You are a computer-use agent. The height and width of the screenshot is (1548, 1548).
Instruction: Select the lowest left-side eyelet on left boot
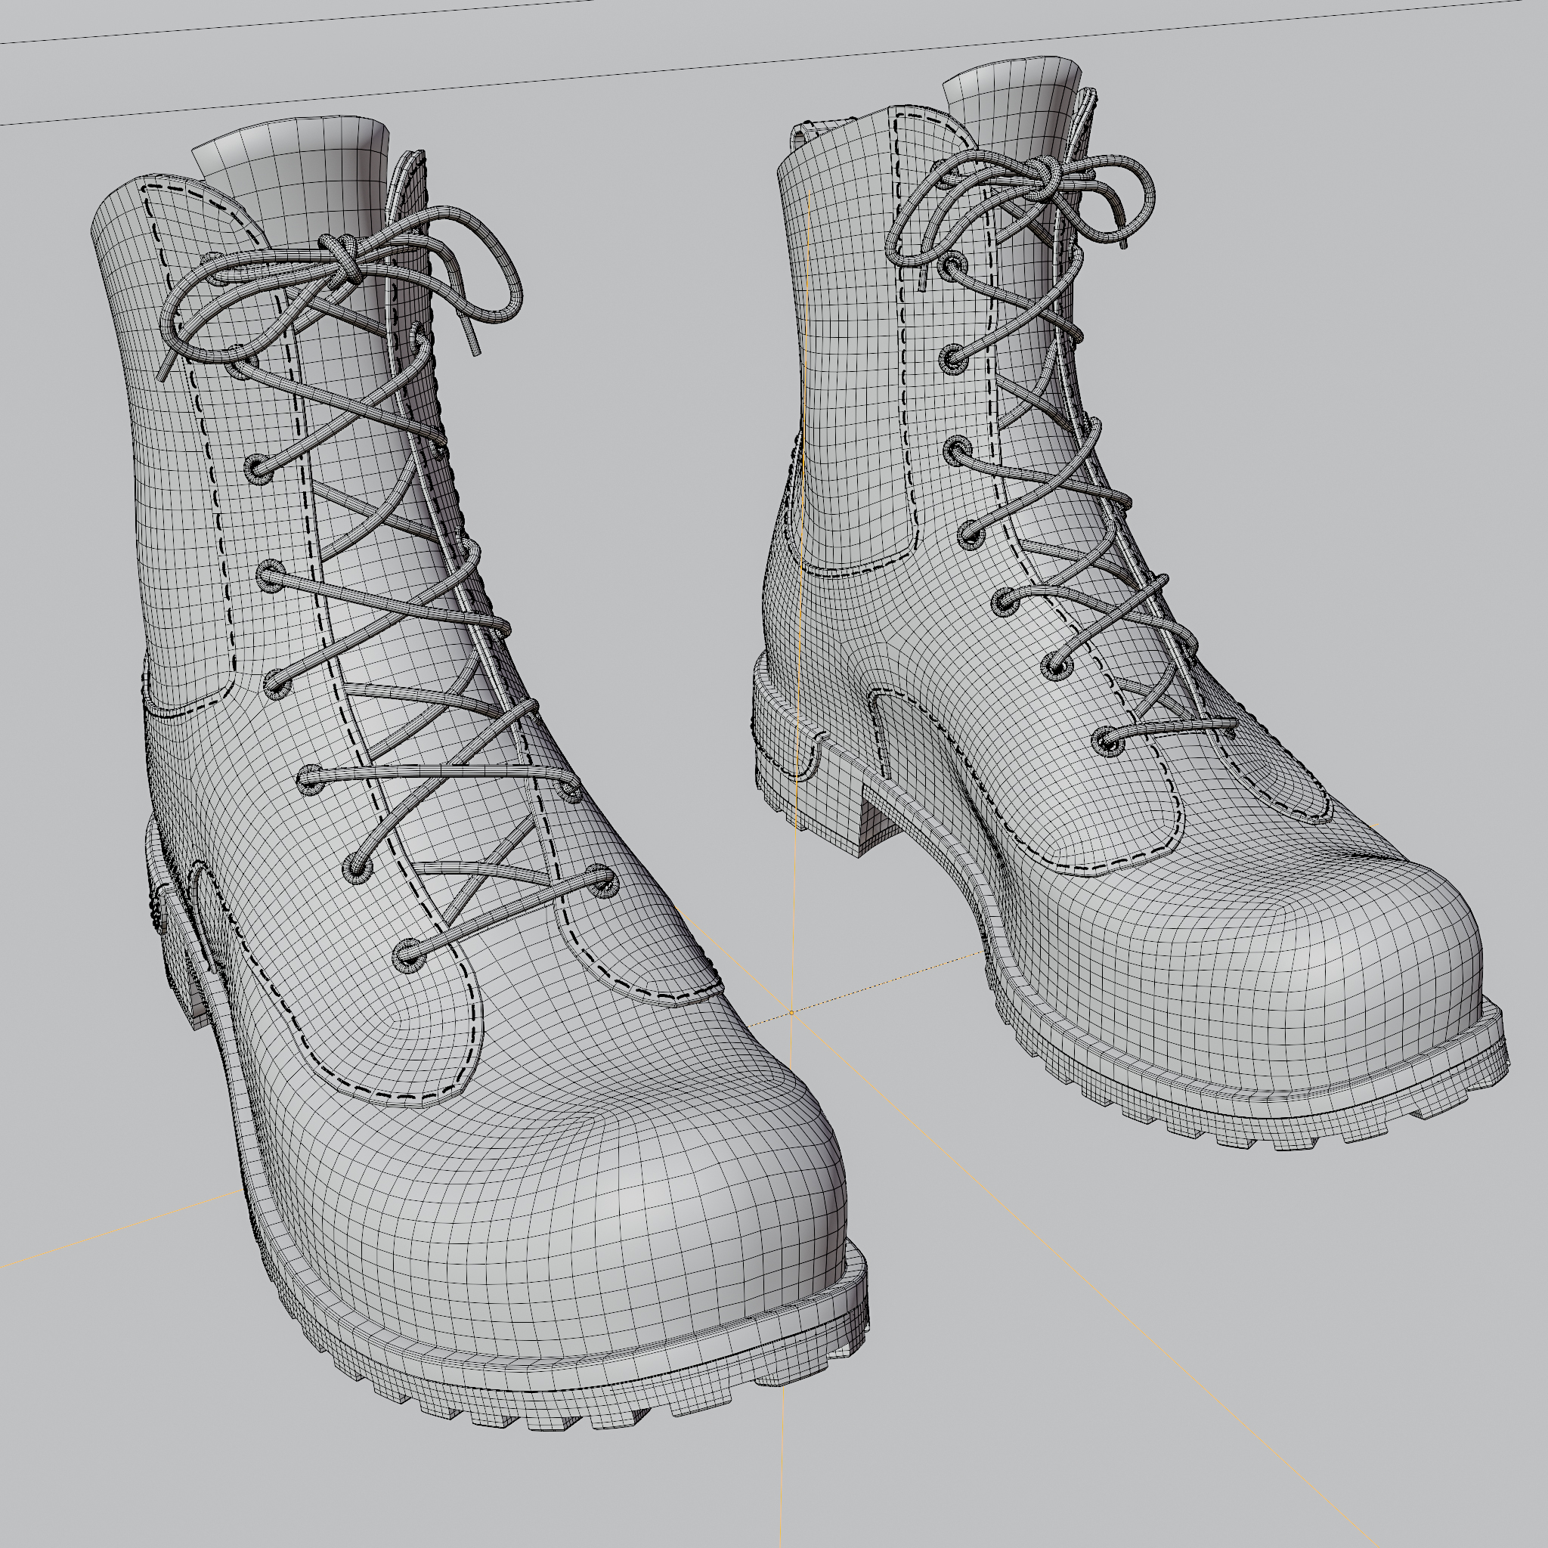coord(408,955)
